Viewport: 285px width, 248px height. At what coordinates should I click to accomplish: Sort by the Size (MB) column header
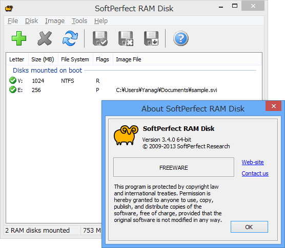[x=43, y=59]
